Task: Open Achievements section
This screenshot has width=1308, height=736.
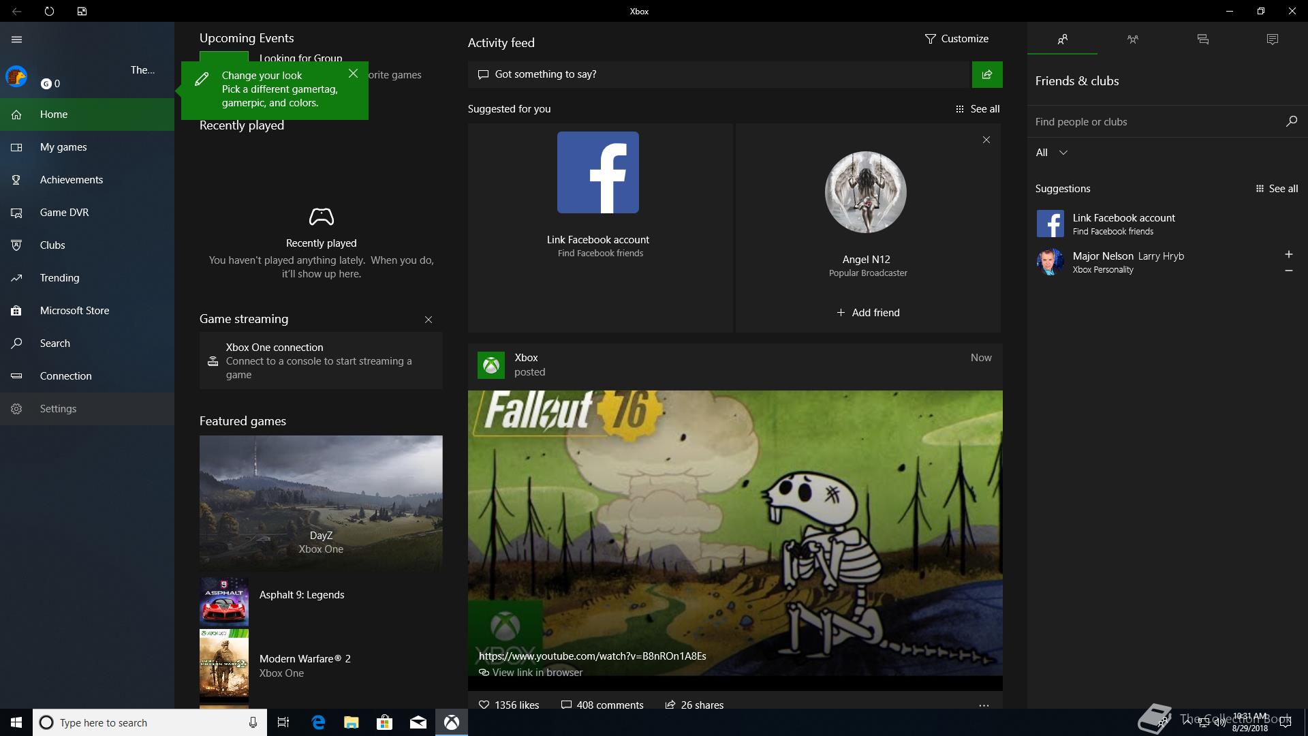Action: click(87, 180)
